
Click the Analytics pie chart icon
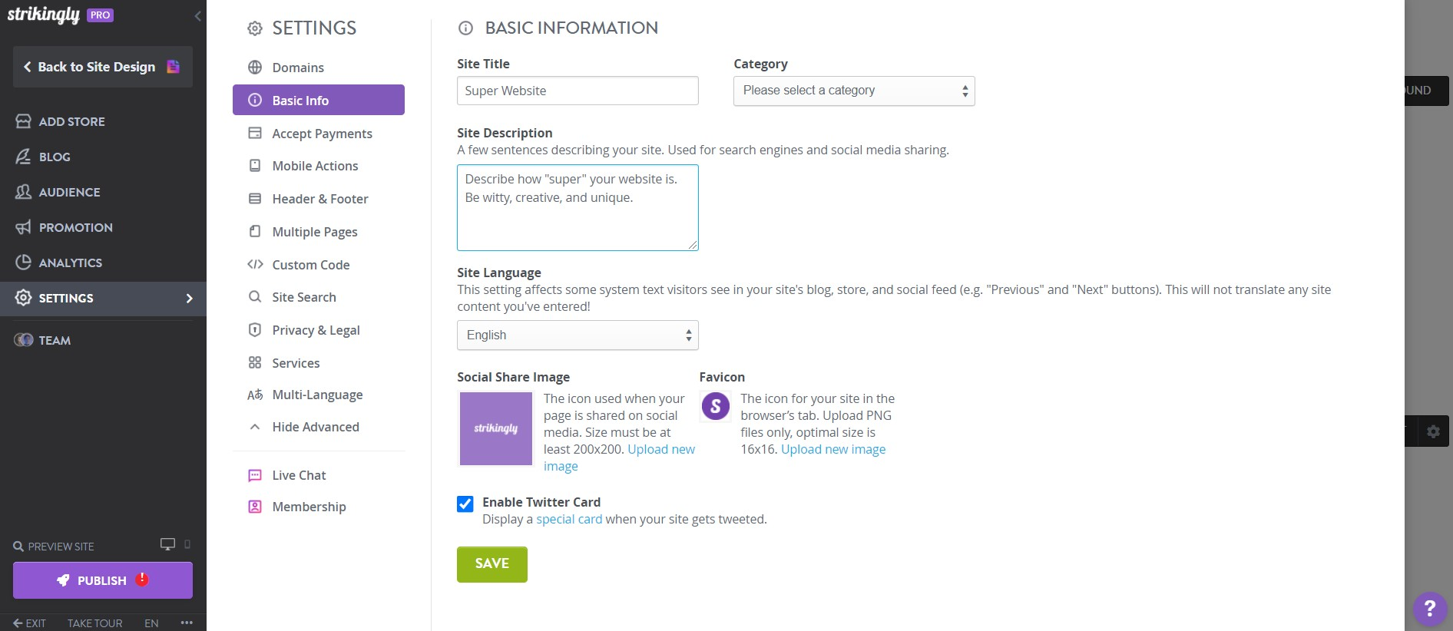point(24,263)
